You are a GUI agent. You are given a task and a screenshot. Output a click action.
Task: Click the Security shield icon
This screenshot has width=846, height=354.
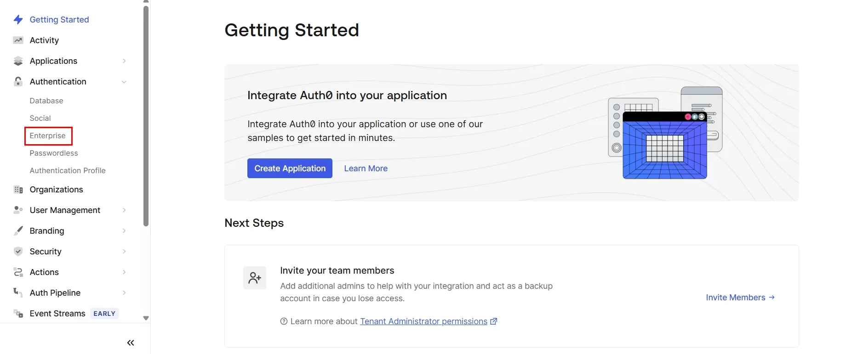tap(18, 251)
